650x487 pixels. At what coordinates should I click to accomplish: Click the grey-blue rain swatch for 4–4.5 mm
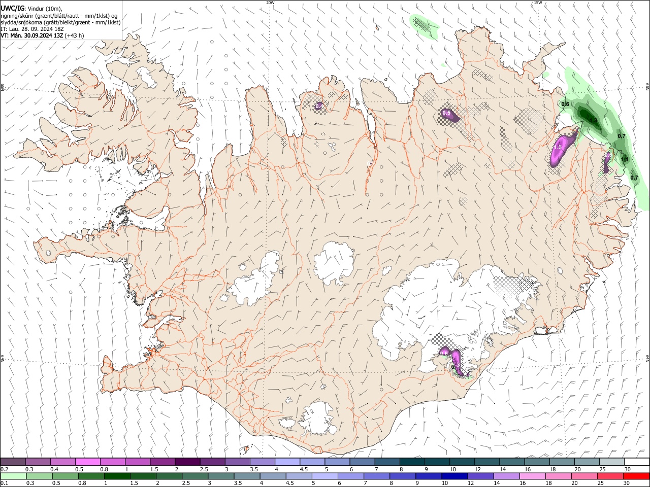pos(273,476)
